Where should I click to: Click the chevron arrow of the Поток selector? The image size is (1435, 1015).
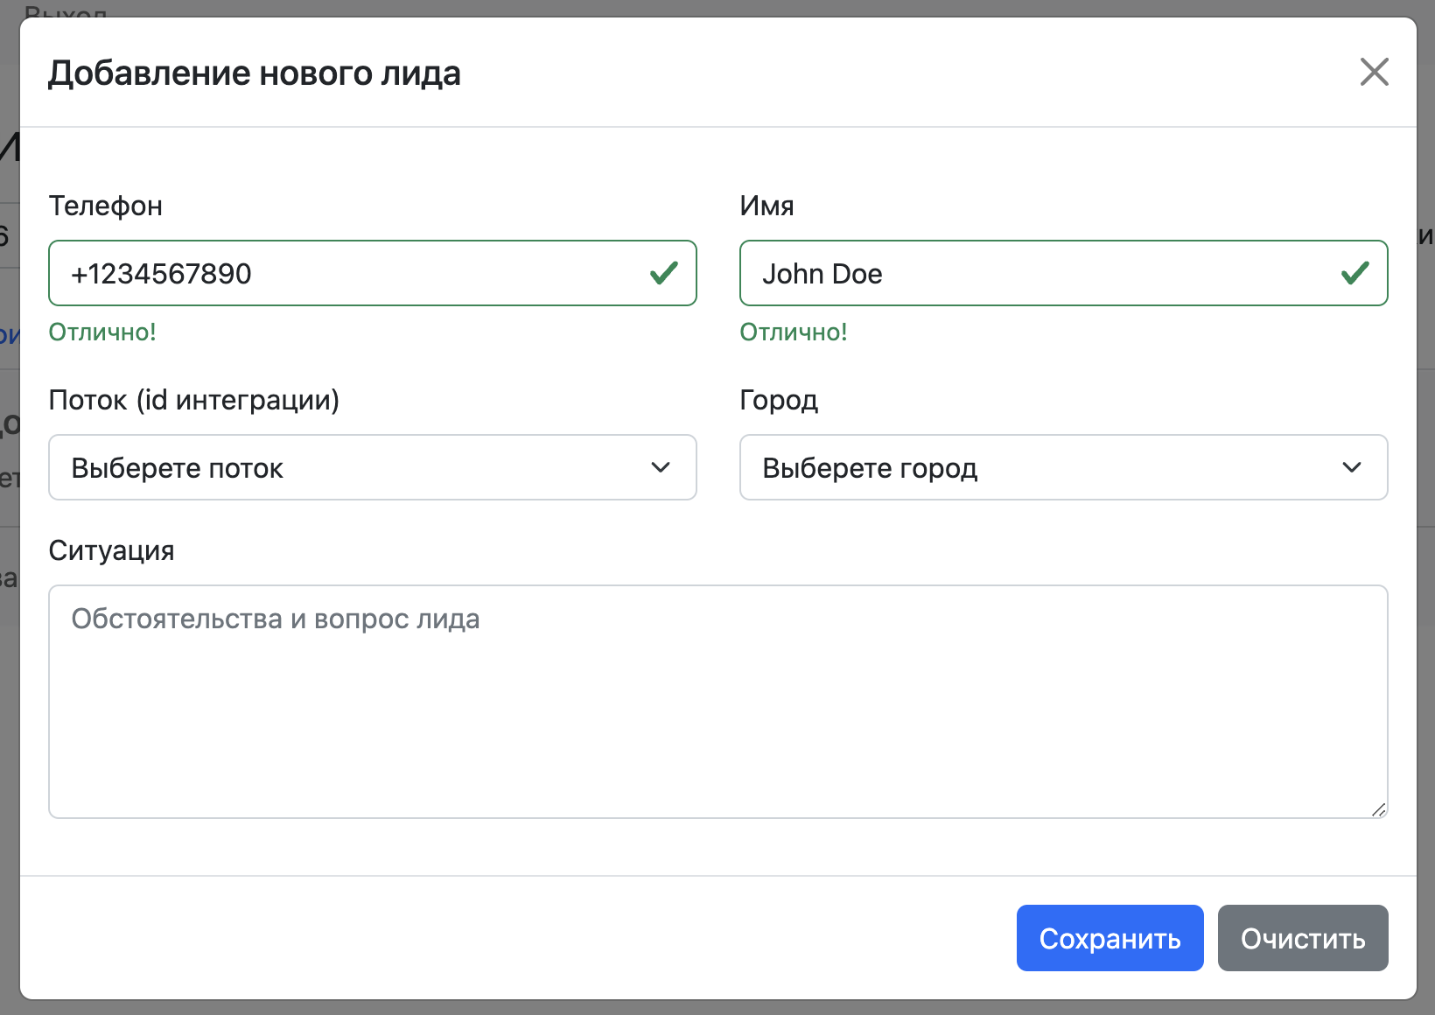[661, 467]
